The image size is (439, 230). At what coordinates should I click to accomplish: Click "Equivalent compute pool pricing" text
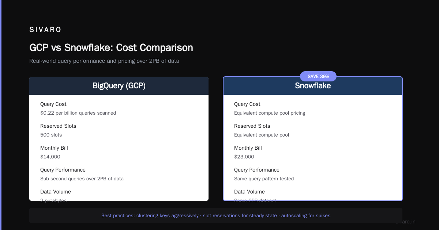pos(270,113)
